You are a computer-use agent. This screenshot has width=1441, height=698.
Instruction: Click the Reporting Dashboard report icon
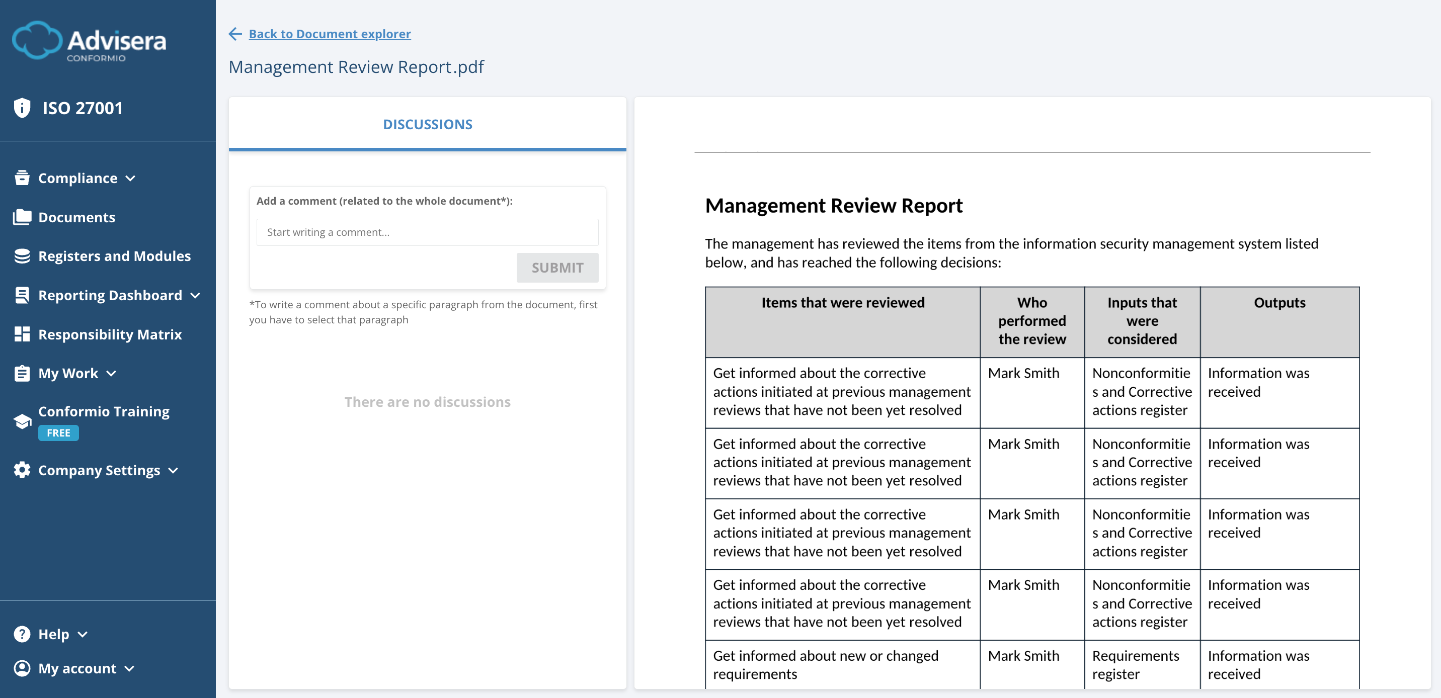pyautogui.click(x=22, y=295)
